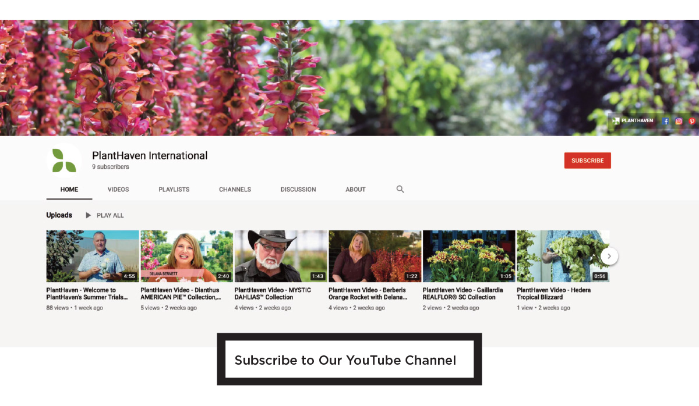
Task: Click '1 view • 2 weeks ago' text
Action: (543, 308)
